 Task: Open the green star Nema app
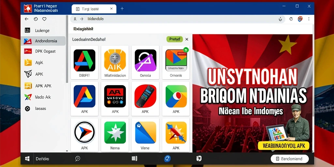pos(115,132)
